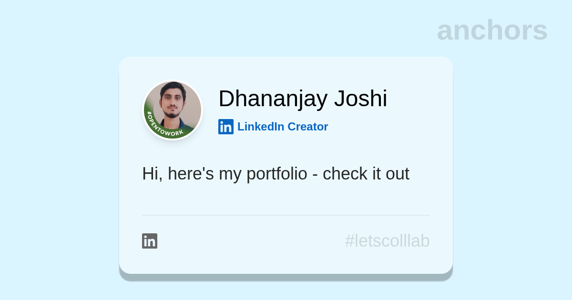Click the #OPENTOWORK badge on the avatar
The width and height of the screenshot is (572, 300).
click(160, 128)
